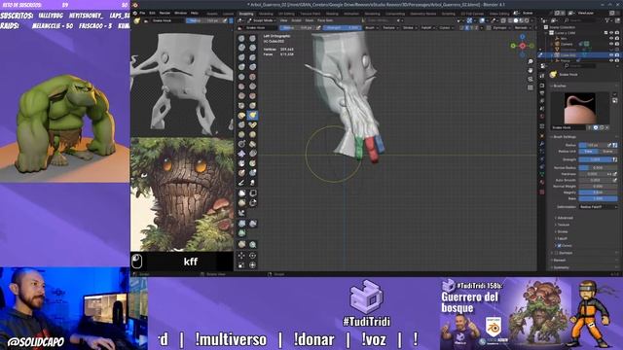
Task: Open the Stroke dropdown in tool header
Action: (409, 28)
